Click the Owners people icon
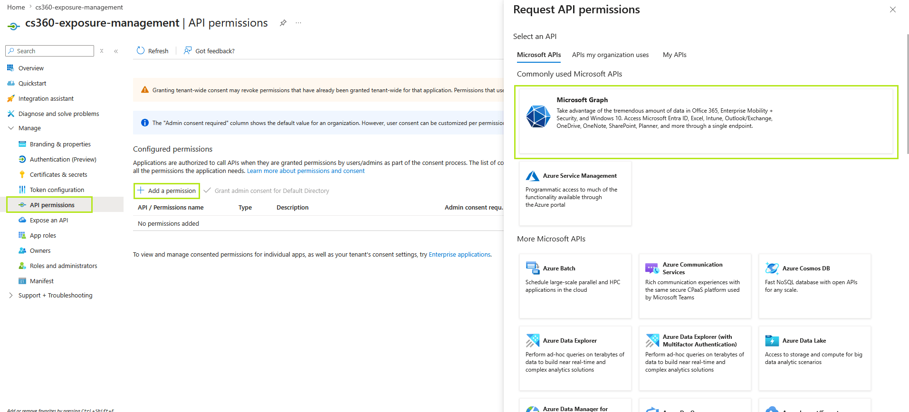The width and height of the screenshot is (909, 412). (x=22, y=250)
